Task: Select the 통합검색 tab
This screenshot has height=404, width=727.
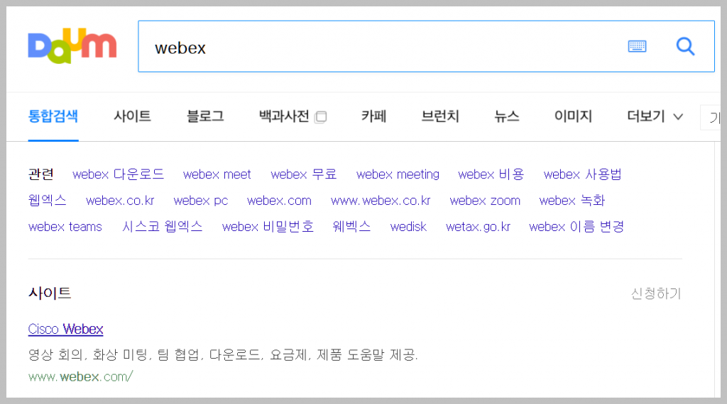Action: [53, 116]
